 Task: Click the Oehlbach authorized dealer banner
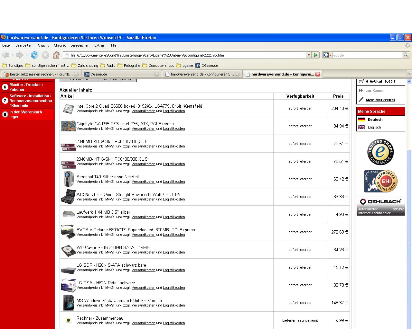[380, 206]
